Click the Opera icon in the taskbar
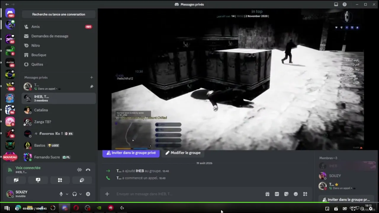The image size is (379, 213). pos(76,208)
